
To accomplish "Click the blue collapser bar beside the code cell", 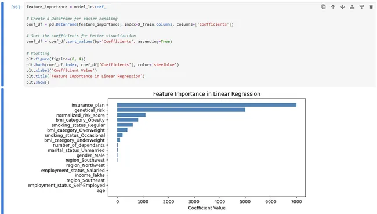I will pos(2,45).
